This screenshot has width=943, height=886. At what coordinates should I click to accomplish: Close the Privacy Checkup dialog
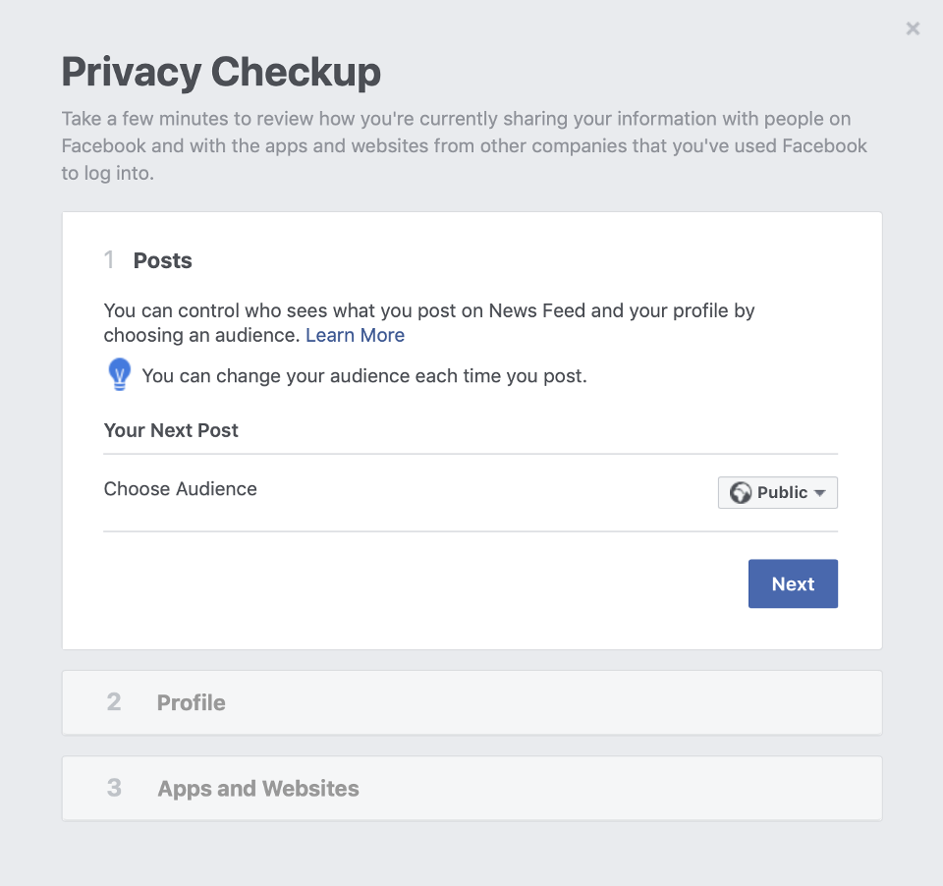tap(913, 28)
